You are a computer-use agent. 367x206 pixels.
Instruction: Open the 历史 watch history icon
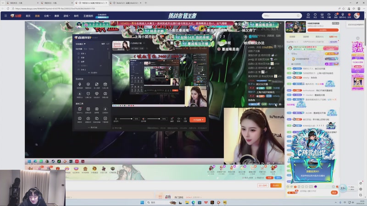pos(308,16)
